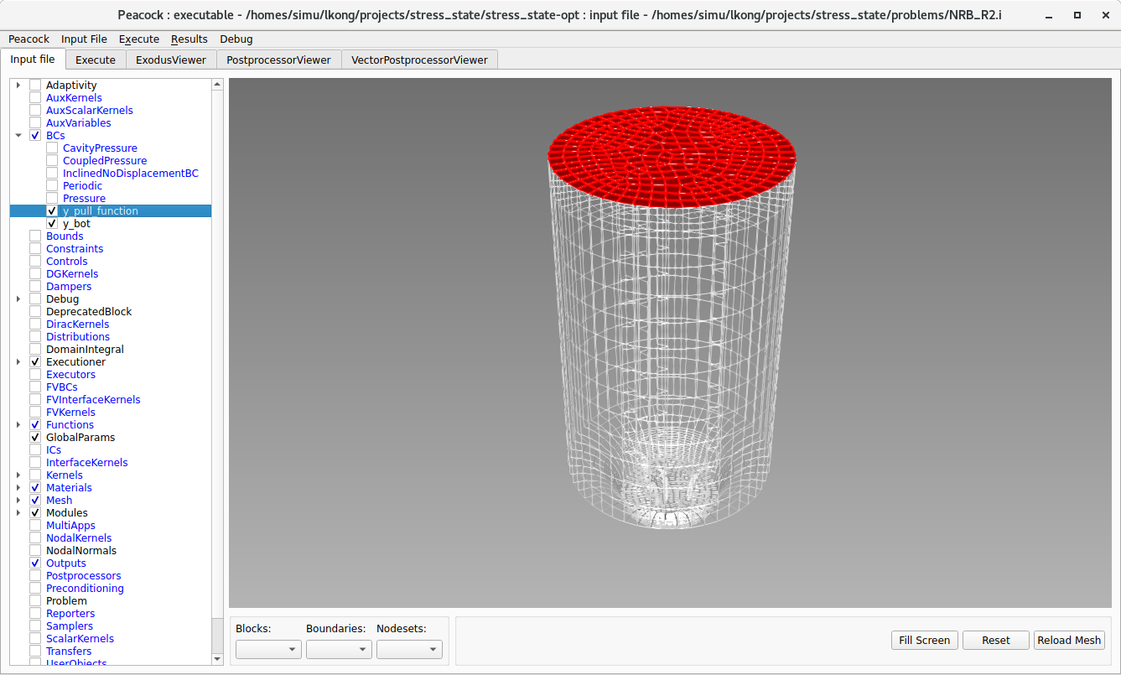Open the Blocks dropdown
This screenshot has width=1121, height=675.
(268, 648)
